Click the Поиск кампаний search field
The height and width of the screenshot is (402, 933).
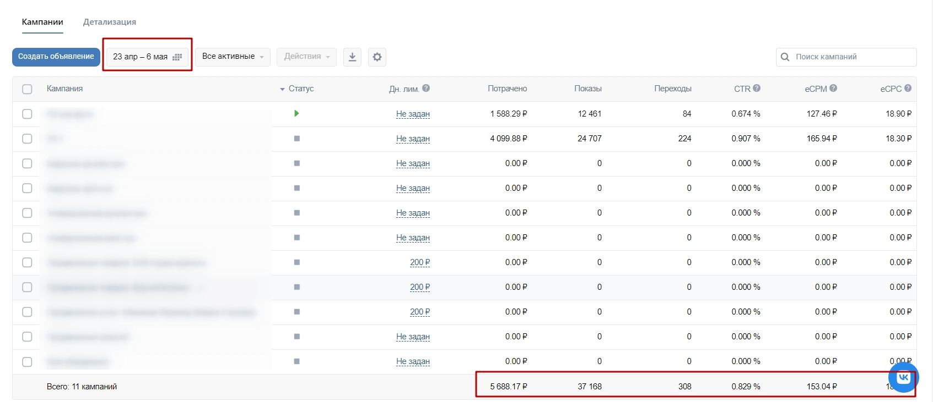pos(851,57)
